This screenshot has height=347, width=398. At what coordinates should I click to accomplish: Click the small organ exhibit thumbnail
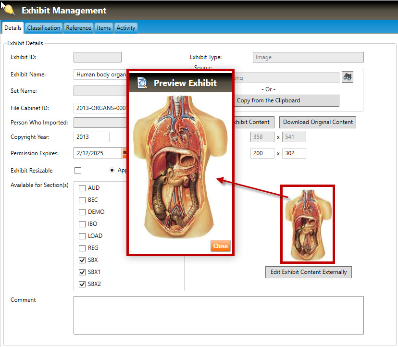[x=308, y=224]
